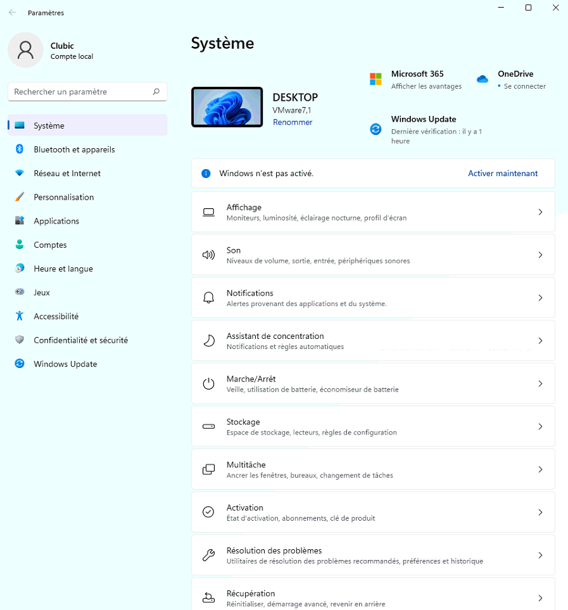
Task: Open the Applications sidebar section
Action: [x=56, y=221]
